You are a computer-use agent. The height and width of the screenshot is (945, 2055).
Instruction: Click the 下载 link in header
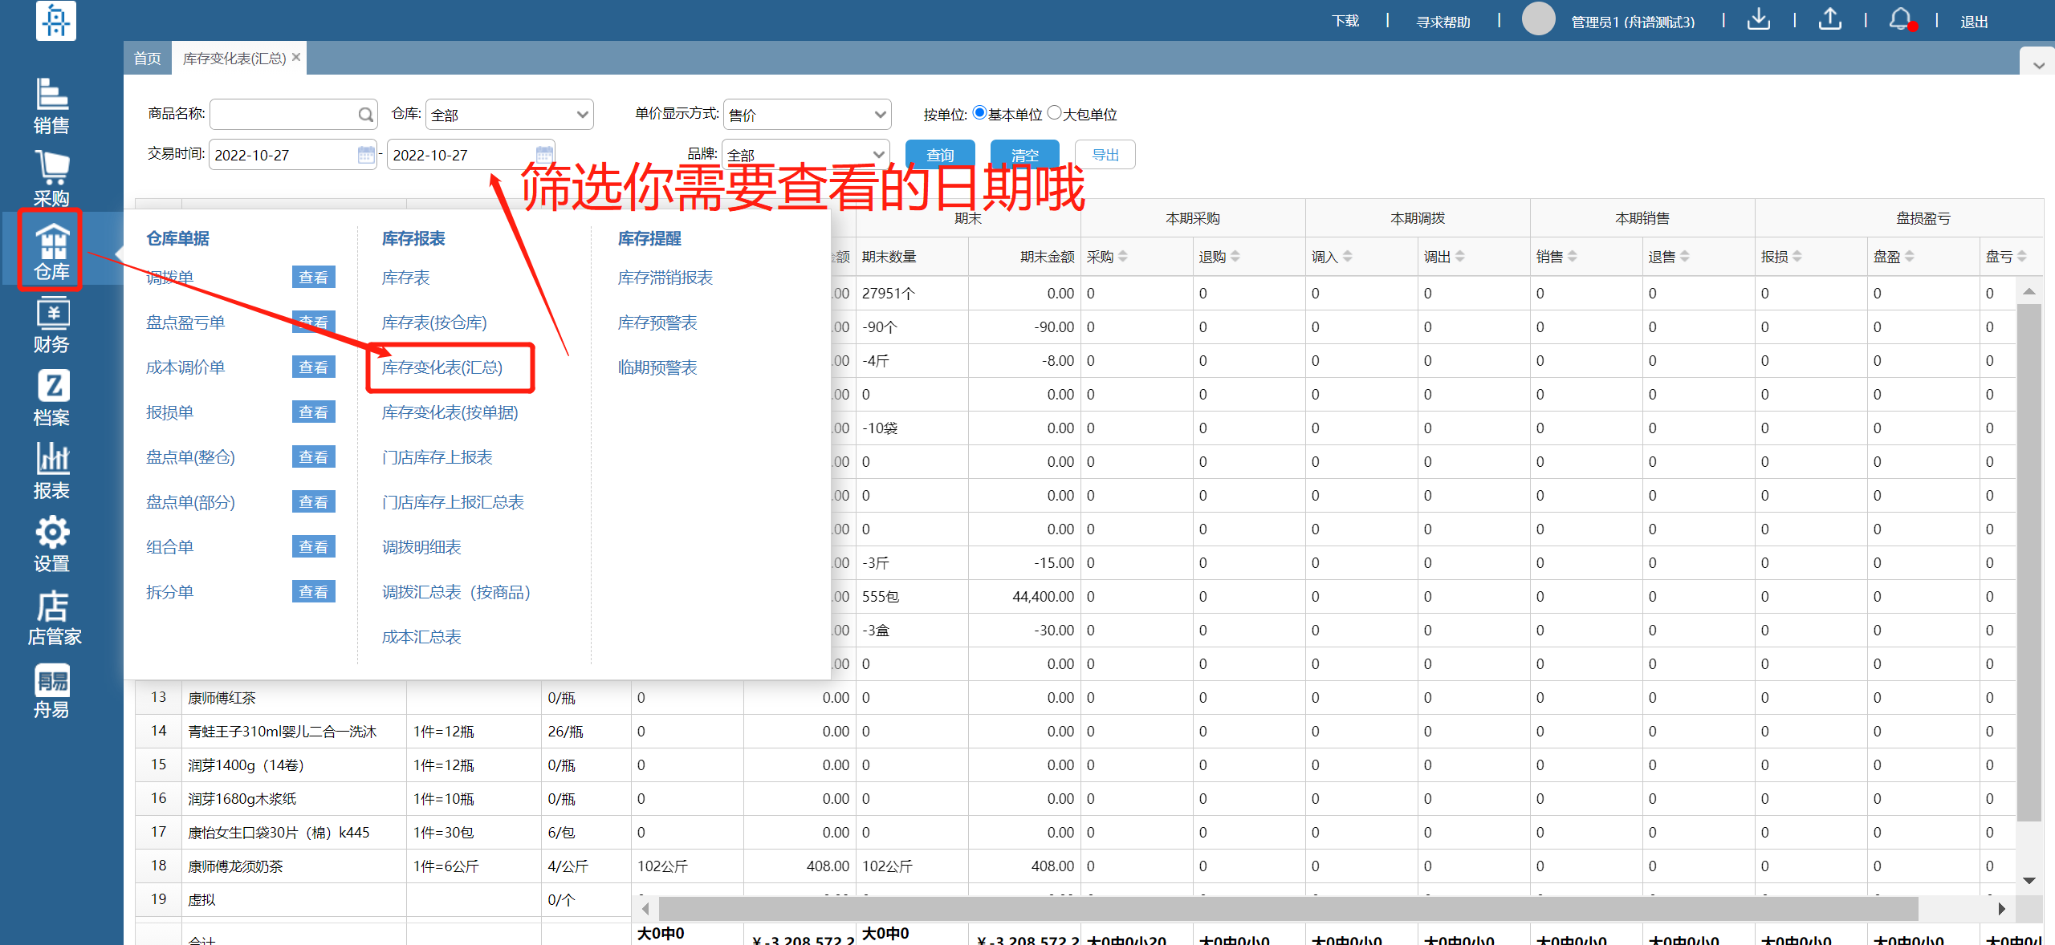pos(1345,21)
